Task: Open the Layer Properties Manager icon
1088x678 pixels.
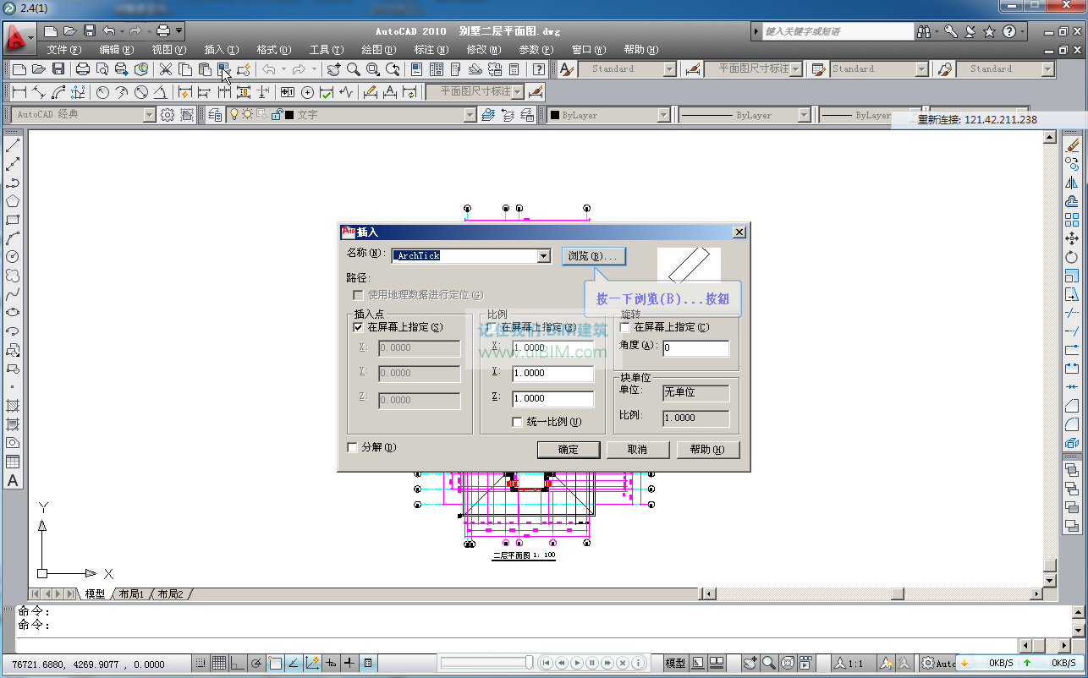Action: pyautogui.click(x=214, y=115)
